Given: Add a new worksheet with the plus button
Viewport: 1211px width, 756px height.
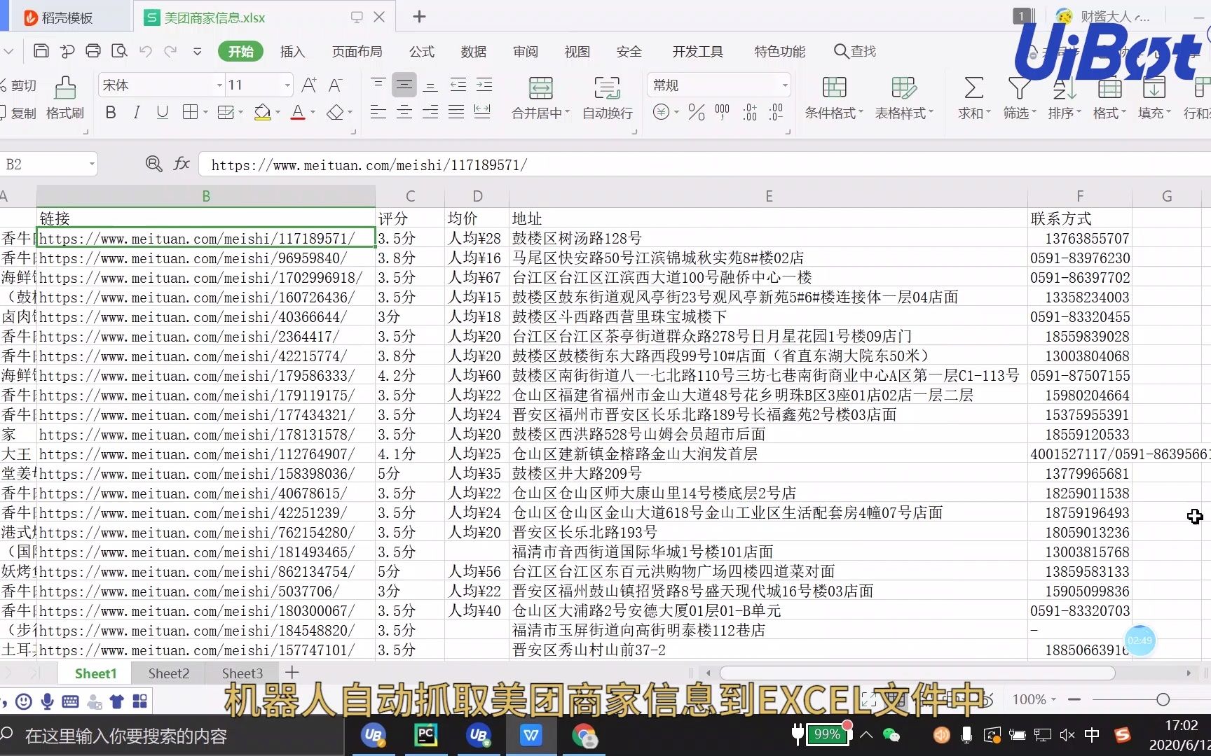Looking at the screenshot, I should (292, 673).
